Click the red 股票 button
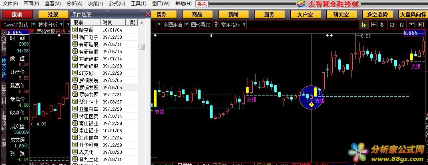 (17, 15)
